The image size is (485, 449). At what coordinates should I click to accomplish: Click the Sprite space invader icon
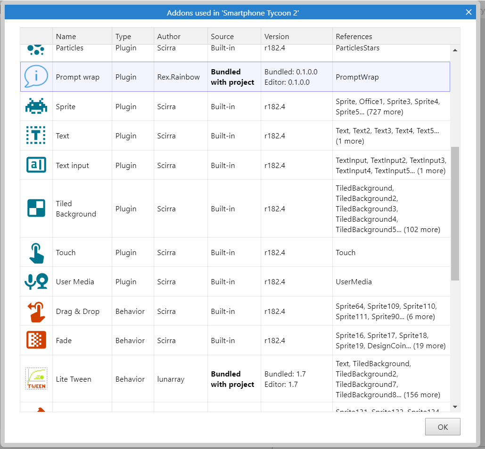36,106
